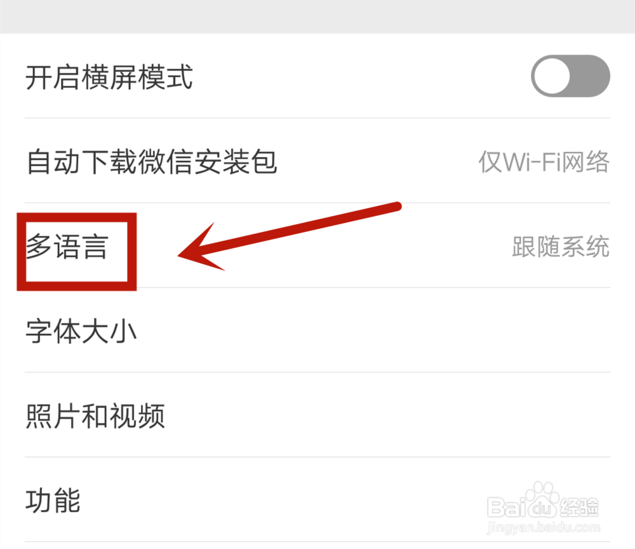
Task: Click the jingyan.baidu.com watermark link
Action: tap(544, 527)
